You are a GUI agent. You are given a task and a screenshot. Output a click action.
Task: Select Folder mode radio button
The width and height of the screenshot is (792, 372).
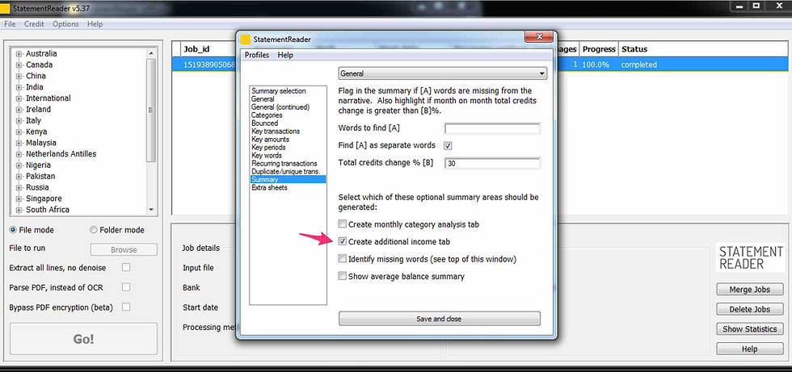pyautogui.click(x=94, y=230)
